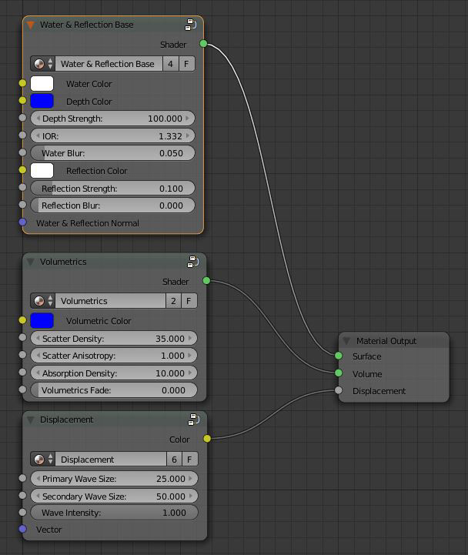This screenshot has width=468, height=555.
Task: Browse node groups in Water & Reflection Base
Action: [43, 64]
